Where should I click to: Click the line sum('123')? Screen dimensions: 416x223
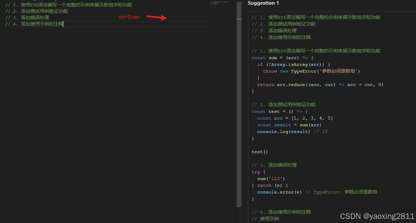pyautogui.click(x=271, y=179)
